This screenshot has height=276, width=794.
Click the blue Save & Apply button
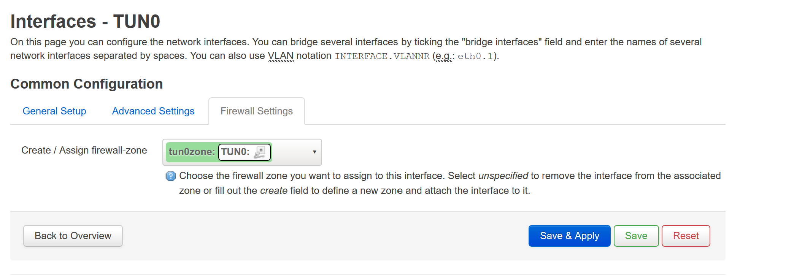[x=569, y=236]
